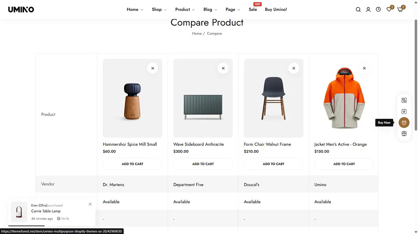Remove Form Chair Walnut Frame from comparison
This screenshot has height=234, width=418.
tap(294, 68)
